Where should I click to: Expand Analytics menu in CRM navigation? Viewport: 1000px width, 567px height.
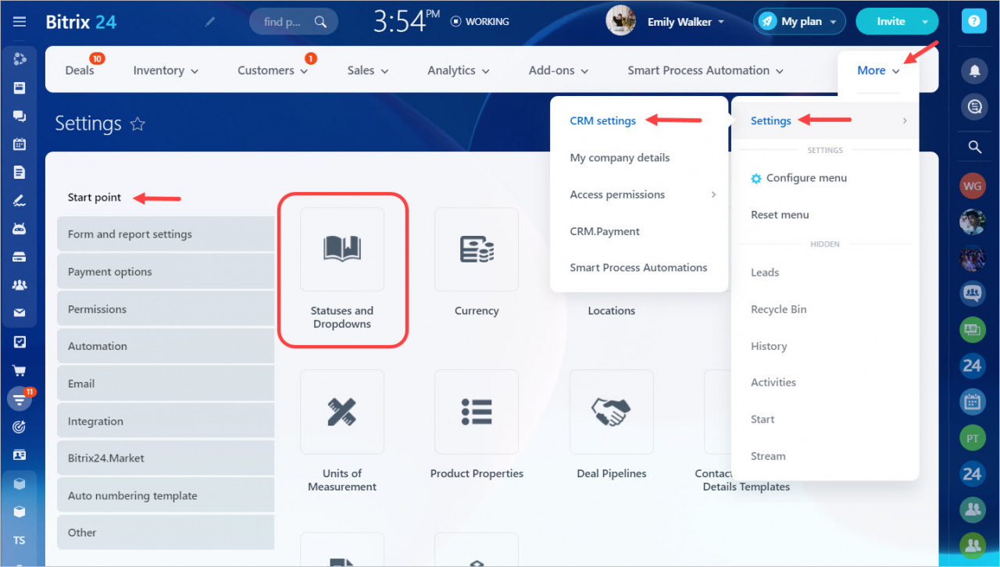[x=459, y=70]
